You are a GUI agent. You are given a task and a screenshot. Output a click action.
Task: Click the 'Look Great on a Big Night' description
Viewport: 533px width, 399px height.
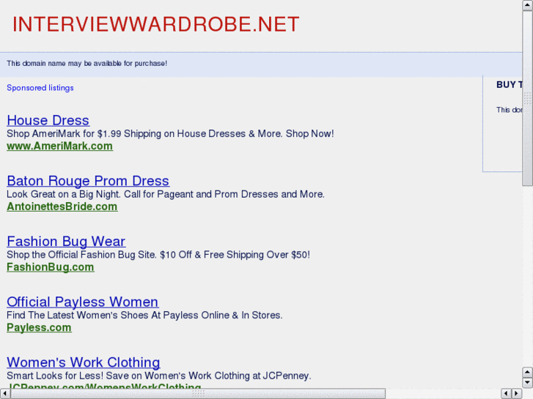tap(166, 194)
